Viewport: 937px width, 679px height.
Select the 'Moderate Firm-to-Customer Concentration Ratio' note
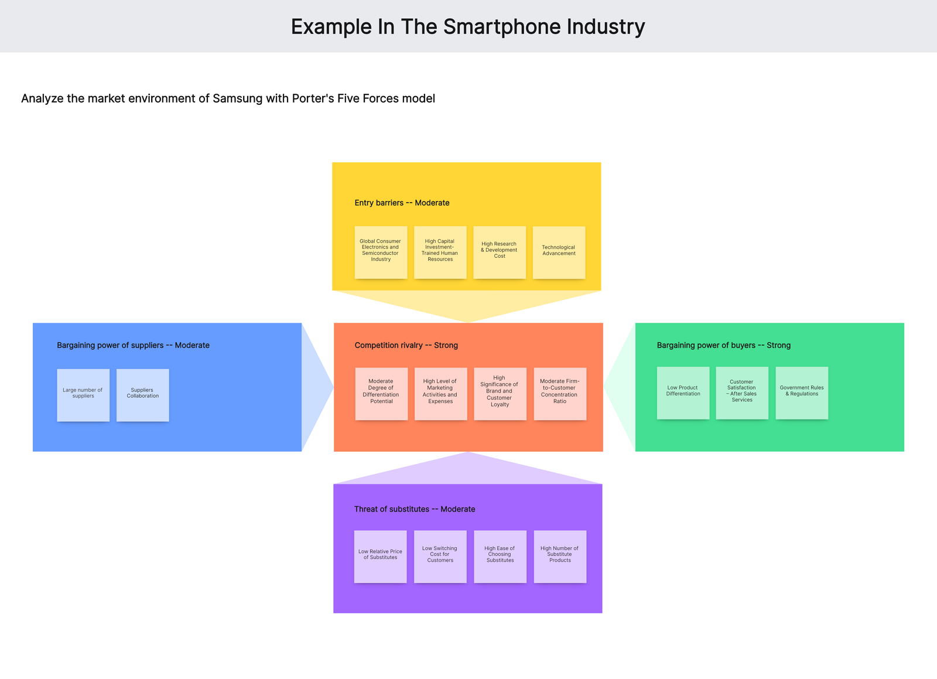(560, 394)
